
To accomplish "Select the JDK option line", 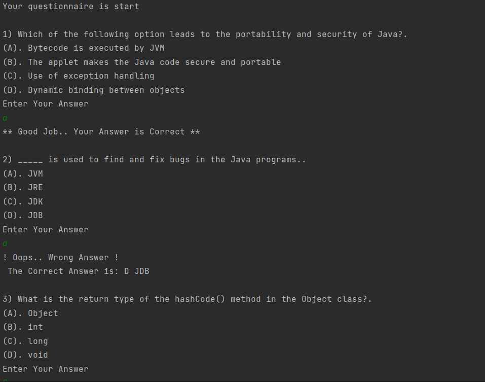I will [23, 202].
